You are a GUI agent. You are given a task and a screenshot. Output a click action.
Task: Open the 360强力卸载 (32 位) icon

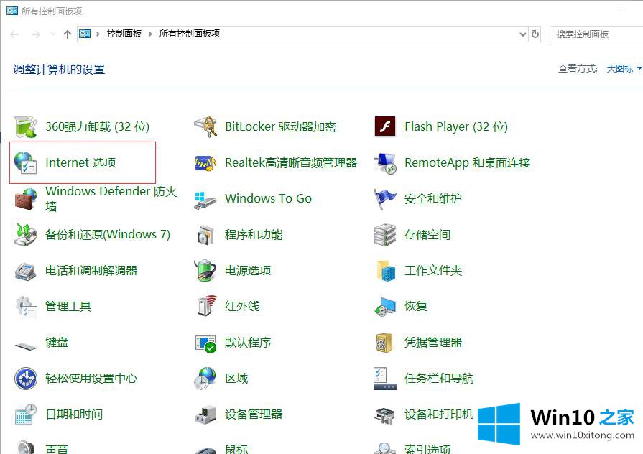(x=25, y=126)
